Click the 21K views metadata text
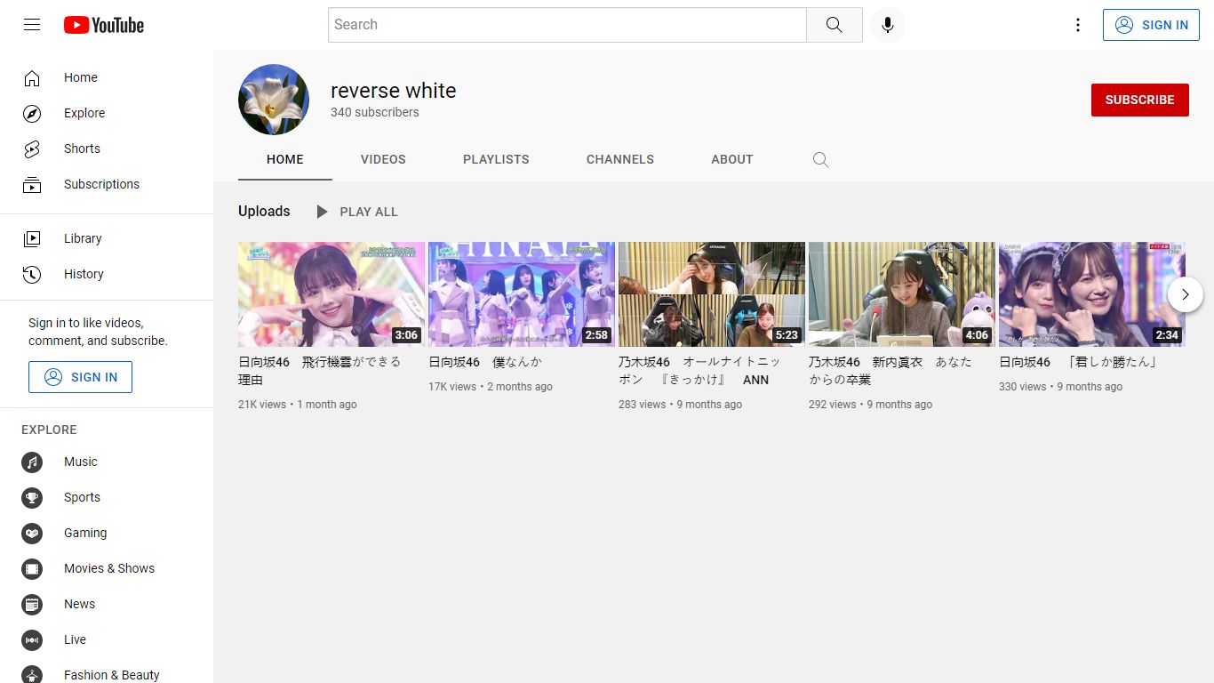1214x683 pixels. 262,405
